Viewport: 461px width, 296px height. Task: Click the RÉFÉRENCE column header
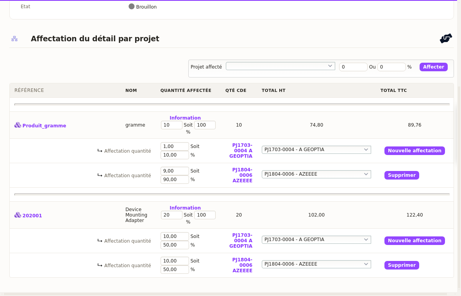[x=29, y=90]
